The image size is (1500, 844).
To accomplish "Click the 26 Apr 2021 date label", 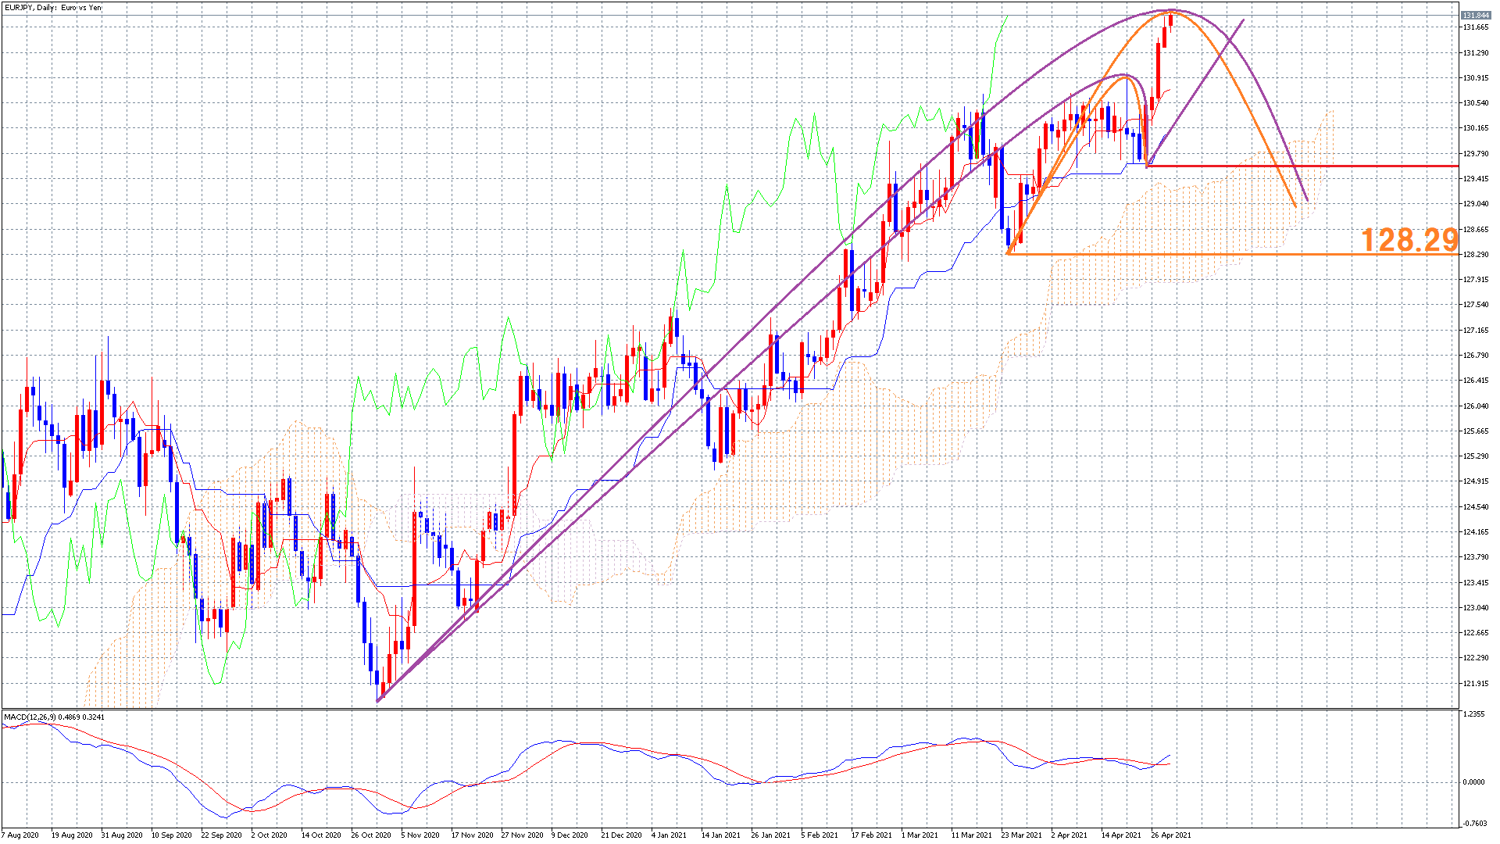I will [x=1170, y=835].
